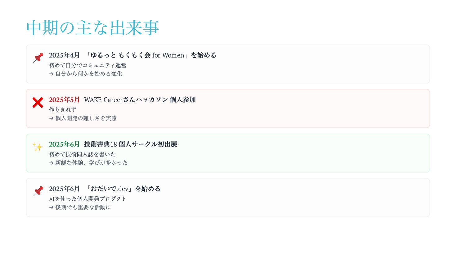Click the green 2025年6月 date label
The height and width of the screenshot is (256, 456).
coord(65,144)
